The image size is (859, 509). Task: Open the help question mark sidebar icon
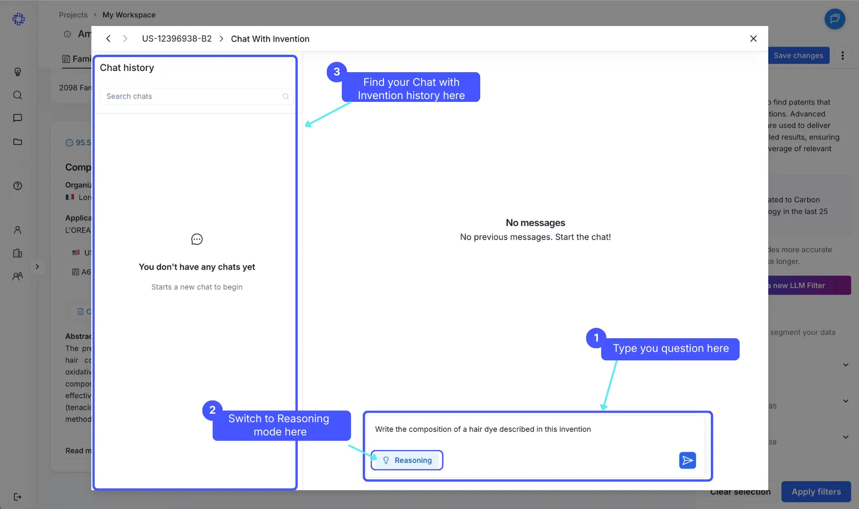[x=17, y=185]
